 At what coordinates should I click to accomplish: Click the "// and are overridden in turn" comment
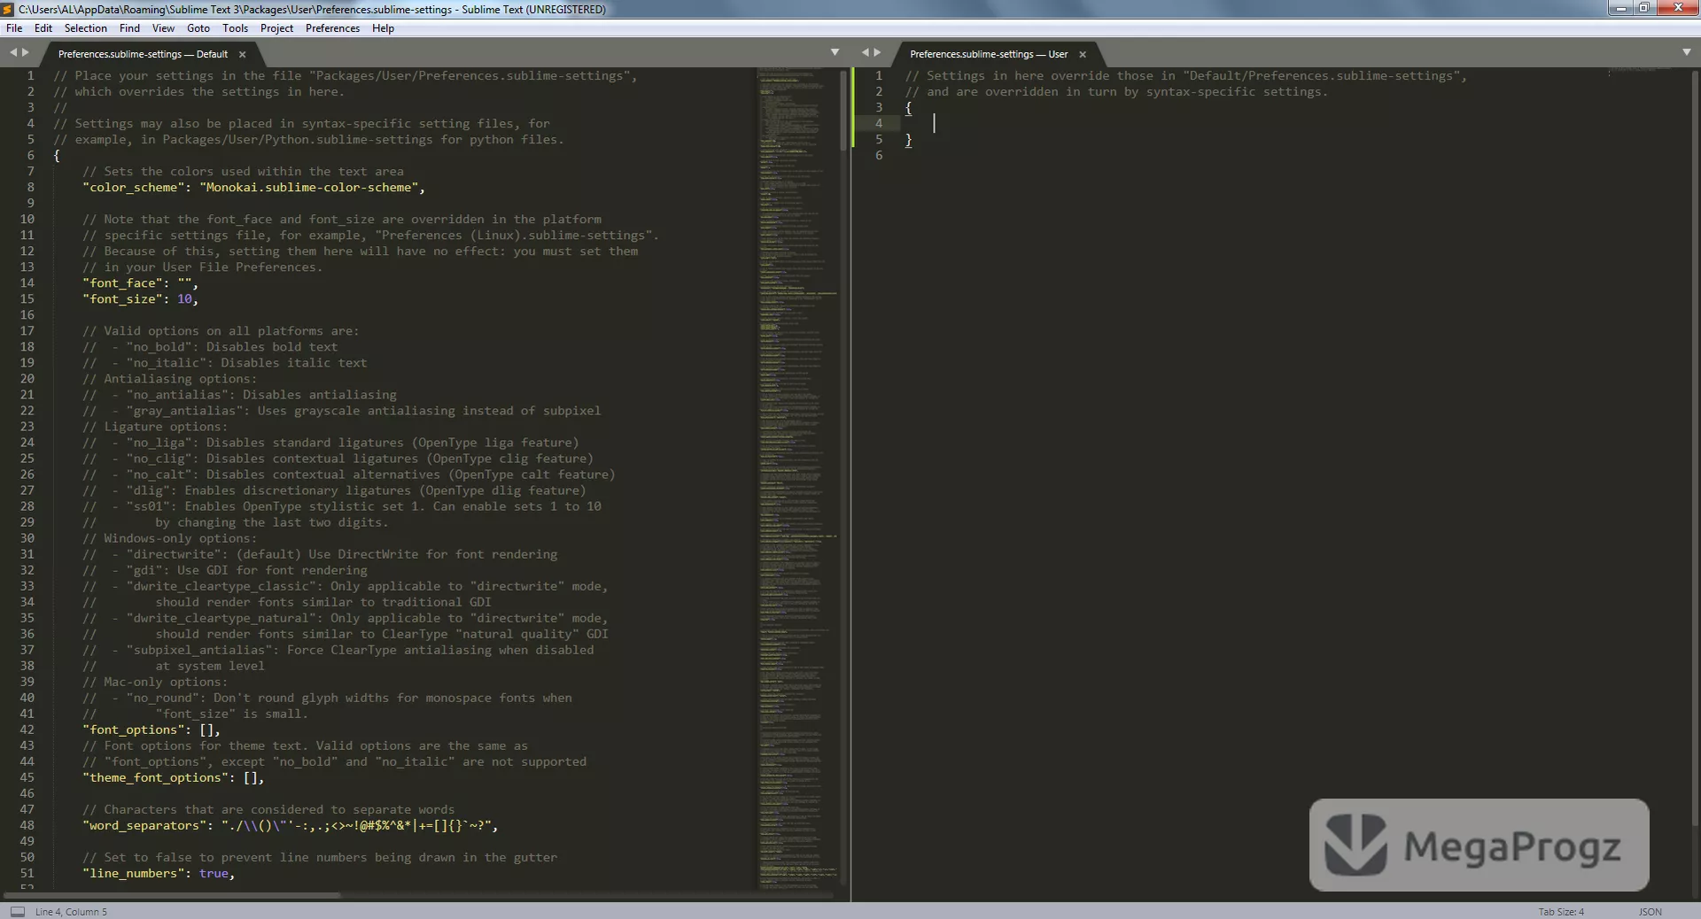pyautogui.click(x=1116, y=92)
